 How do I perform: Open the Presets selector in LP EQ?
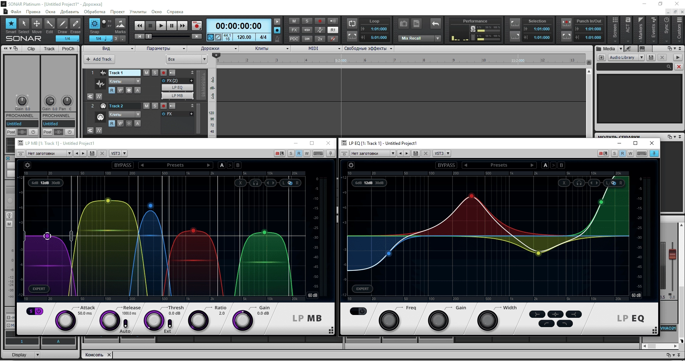point(499,165)
